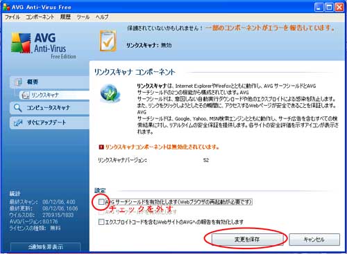Open the 履歴 menu
The height and width of the screenshot is (254, 347).
tap(65, 17)
